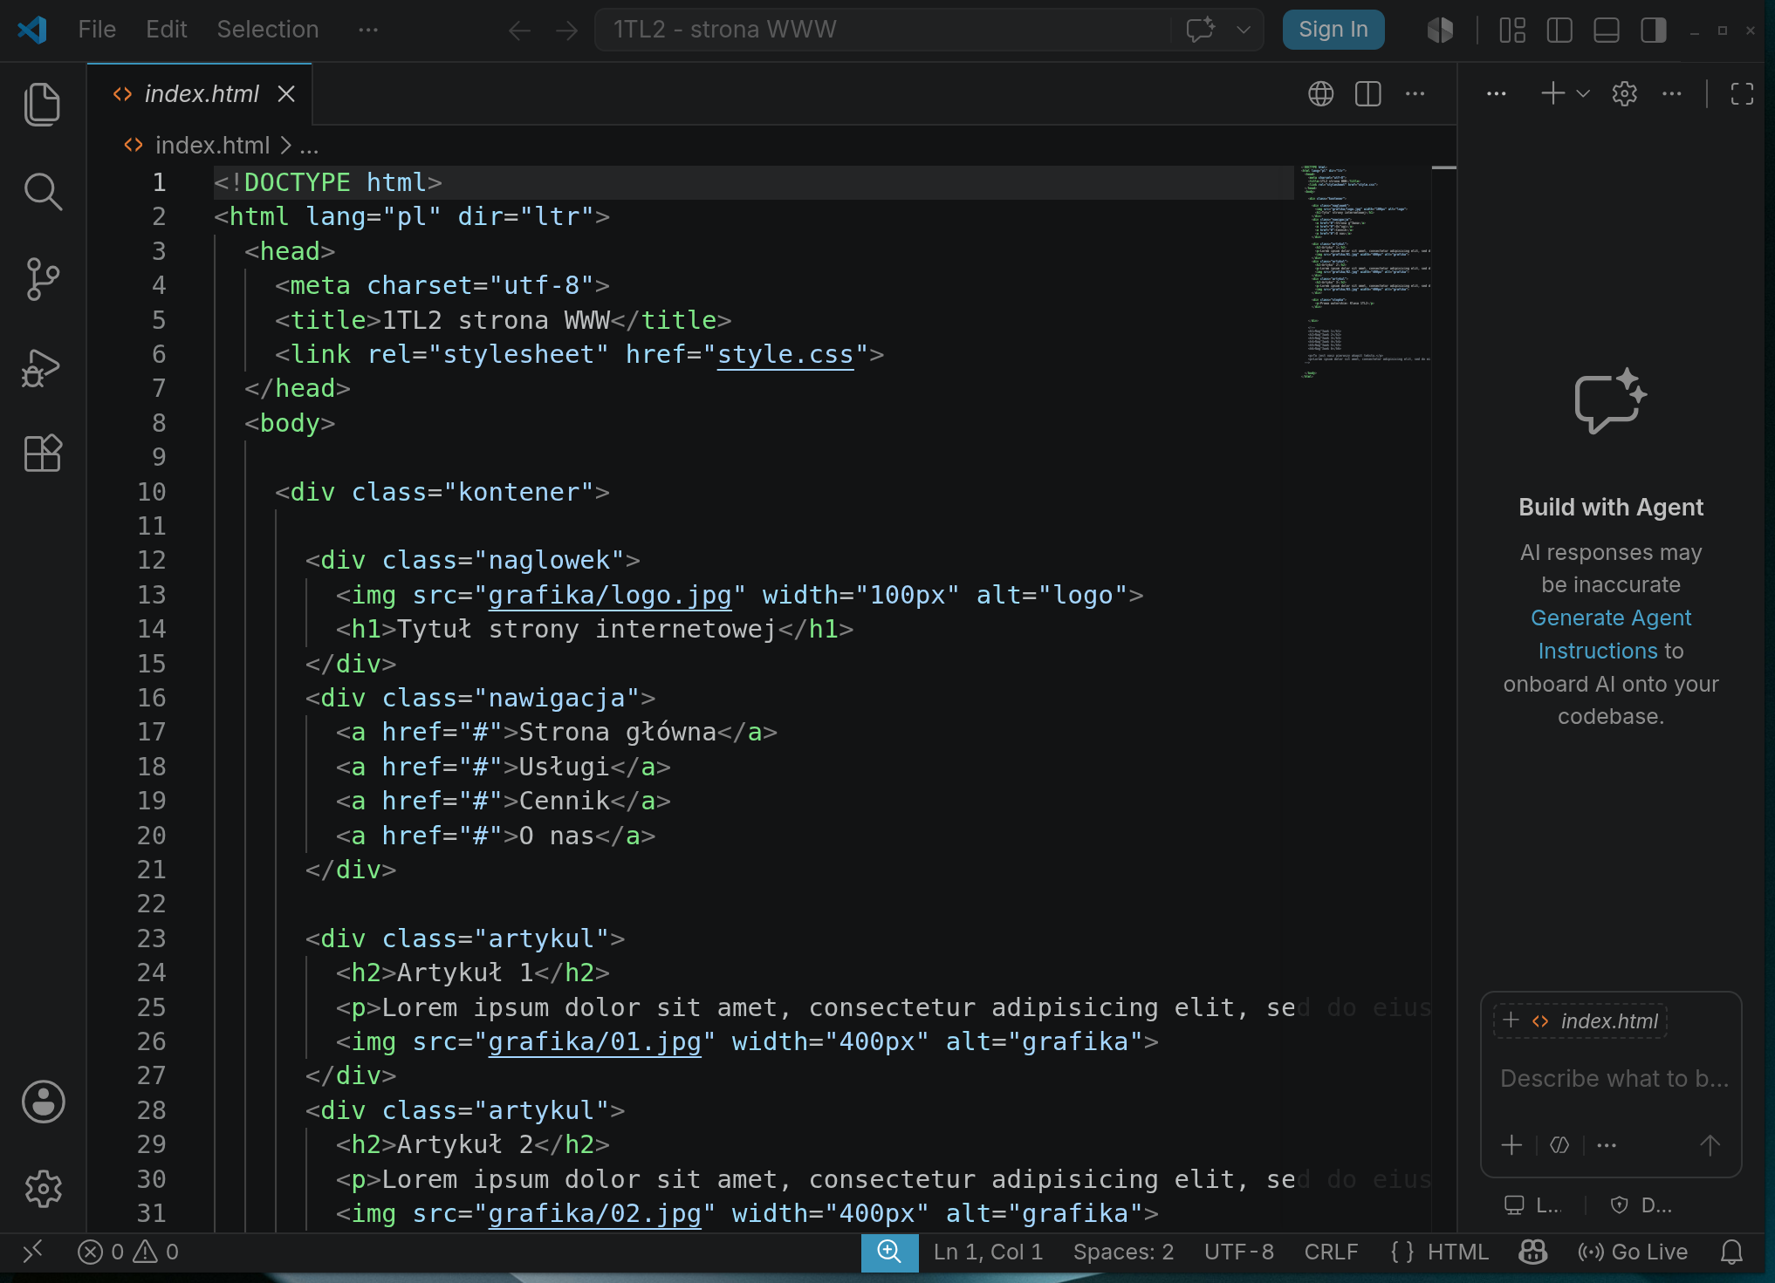The width and height of the screenshot is (1775, 1283).
Task: Open chat panel ellipsis beside the gear
Action: (x=1671, y=93)
